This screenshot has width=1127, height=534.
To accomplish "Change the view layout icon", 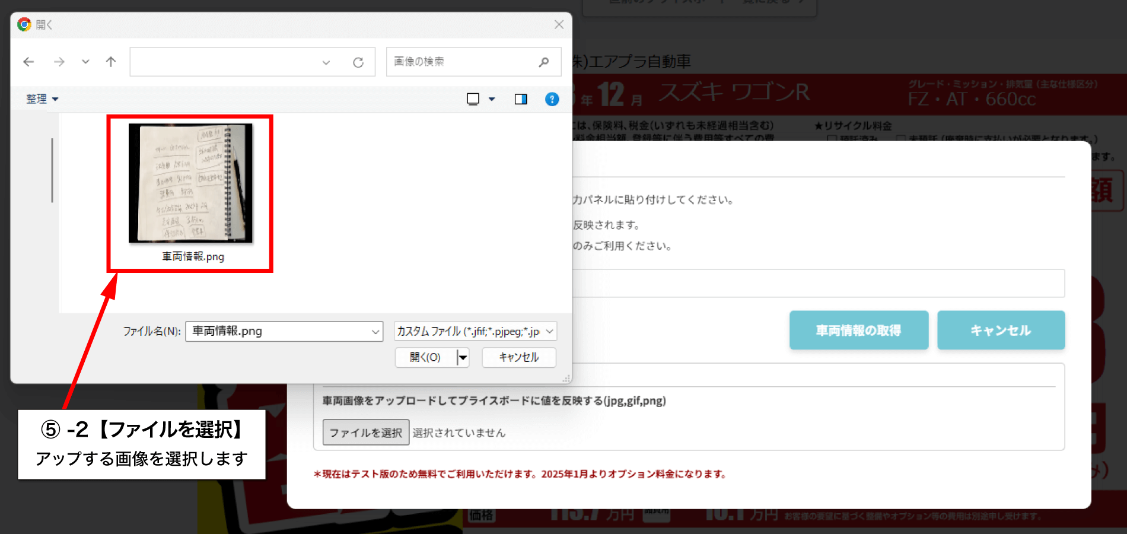I will coord(473,99).
